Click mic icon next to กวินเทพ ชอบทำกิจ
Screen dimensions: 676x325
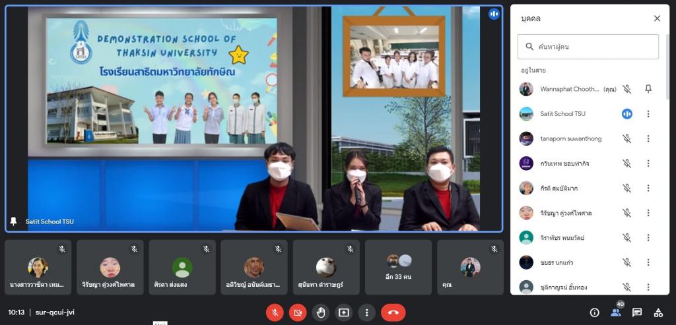pyautogui.click(x=627, y=163)
